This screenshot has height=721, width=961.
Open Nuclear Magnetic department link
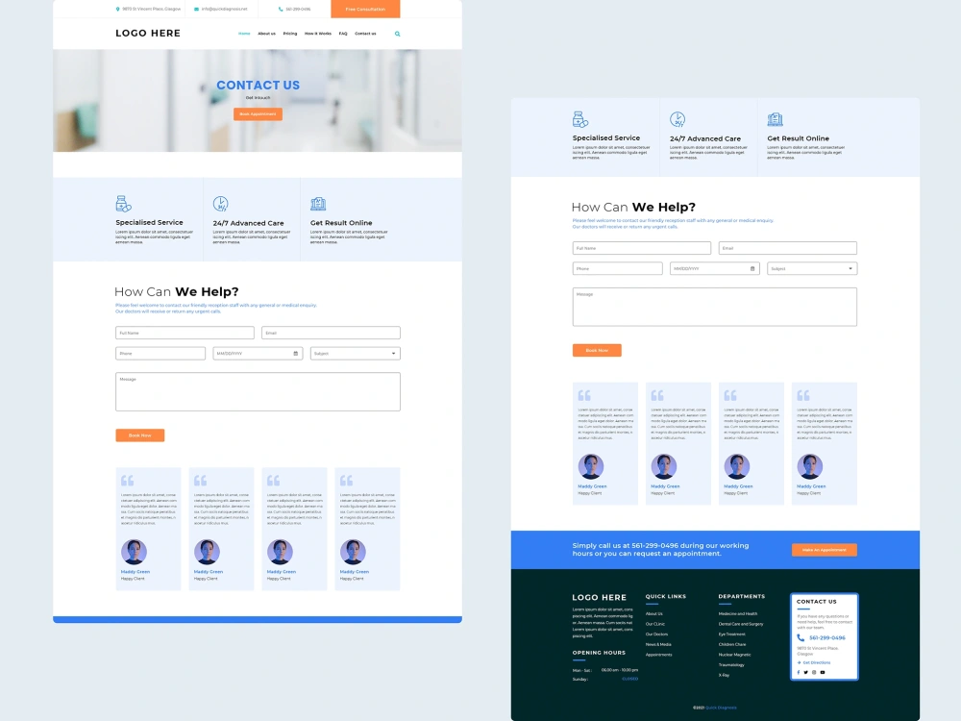coord(735,655)
